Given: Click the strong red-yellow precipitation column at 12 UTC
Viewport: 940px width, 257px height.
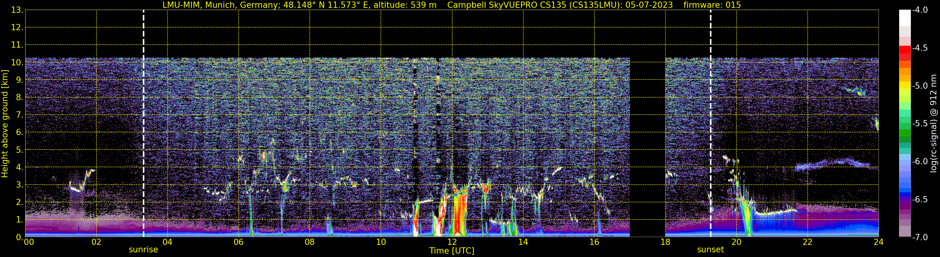Looking at the screenshot, I should [460, 211].
